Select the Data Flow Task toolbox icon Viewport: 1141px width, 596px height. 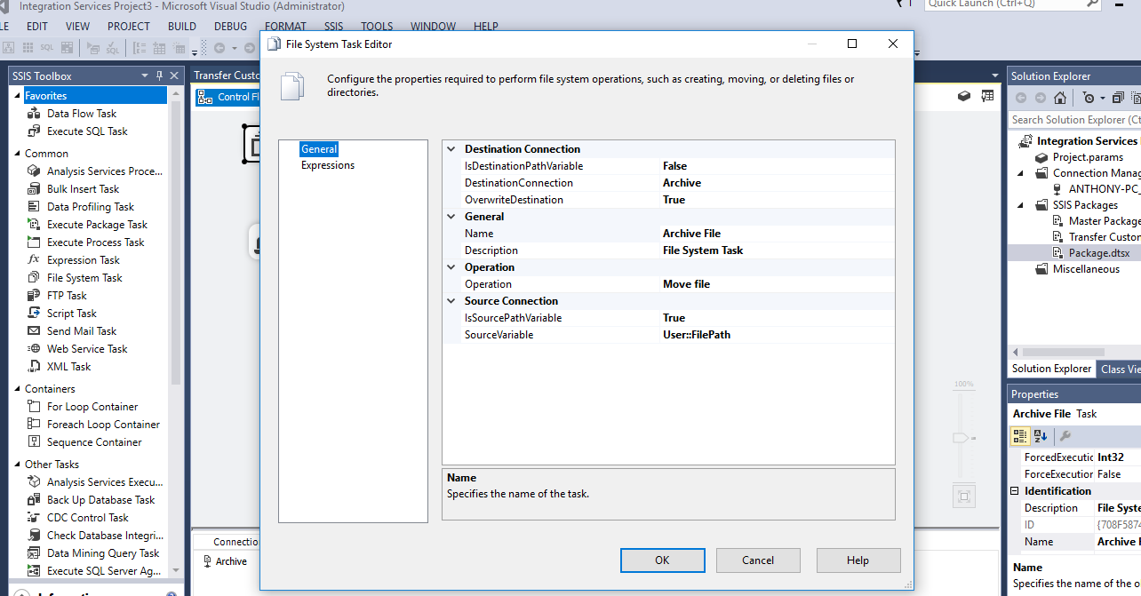[34, 114]
